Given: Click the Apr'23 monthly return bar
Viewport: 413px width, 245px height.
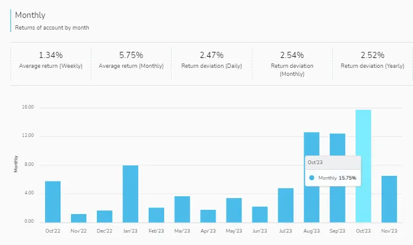Looking at the screenshot, I should pyautogui.click(x=208, y=216).
